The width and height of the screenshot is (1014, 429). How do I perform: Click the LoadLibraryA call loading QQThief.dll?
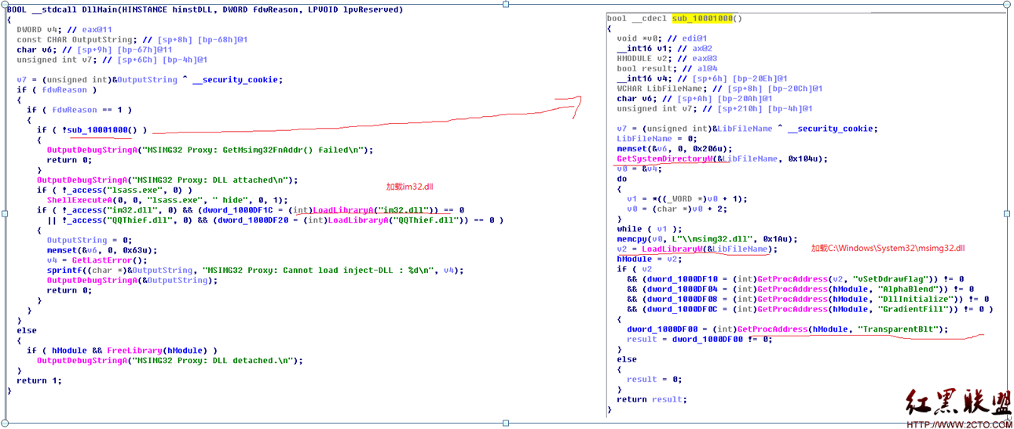click(357, 220)
